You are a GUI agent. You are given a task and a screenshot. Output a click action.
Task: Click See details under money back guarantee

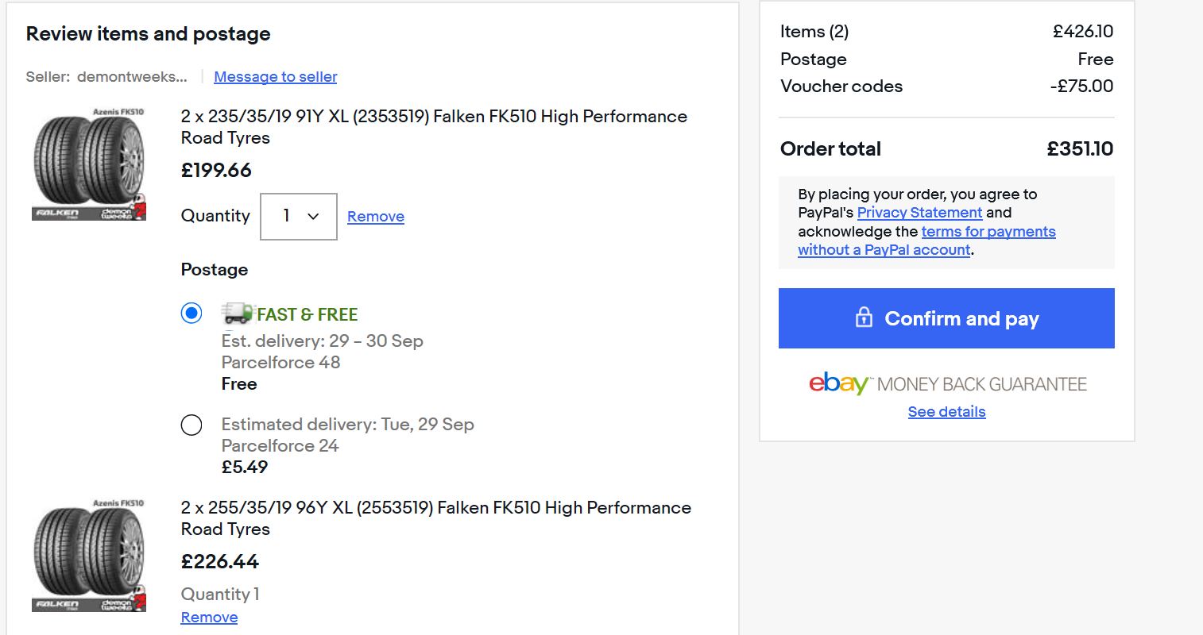[x=946, y=412]
